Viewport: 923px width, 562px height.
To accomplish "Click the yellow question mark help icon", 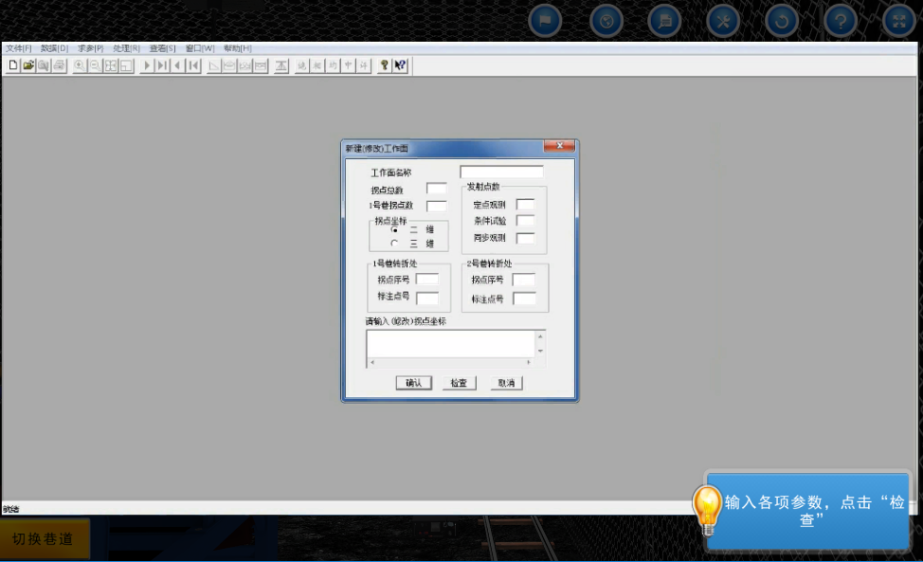I will coord(384,65).
